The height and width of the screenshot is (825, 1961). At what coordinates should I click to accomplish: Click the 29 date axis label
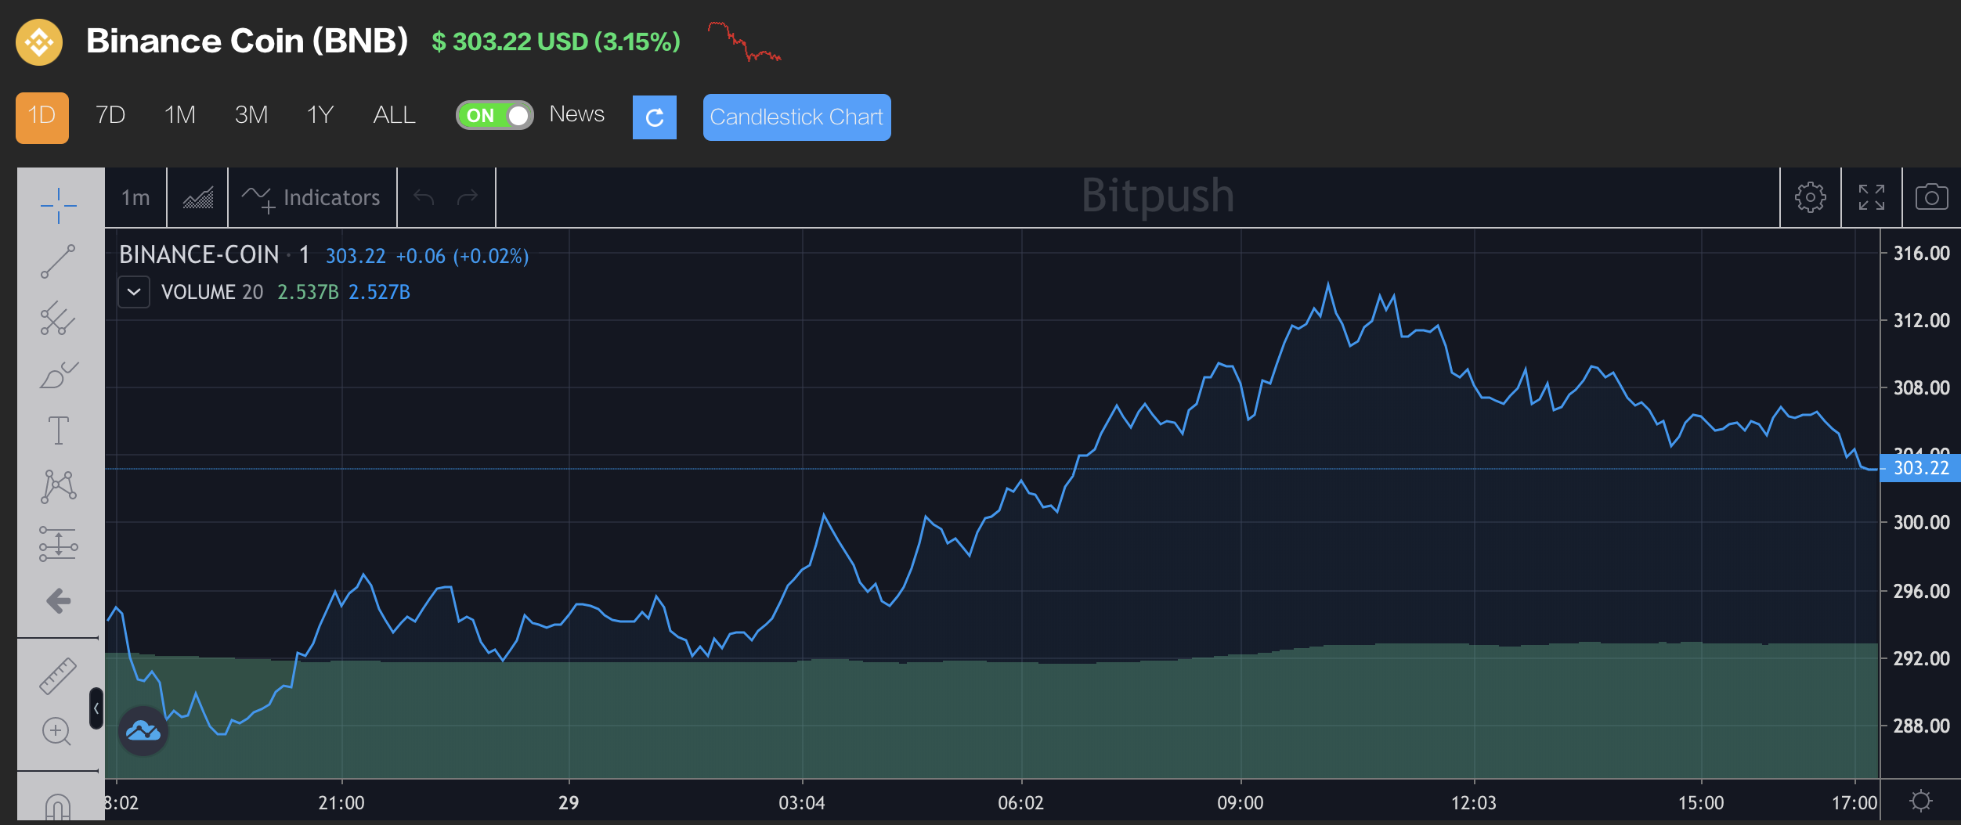[569, 802]
